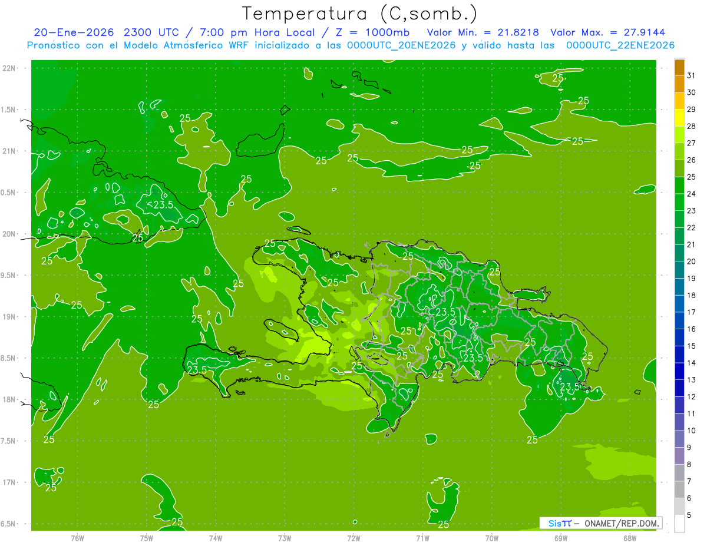
Task: Click the Valor Max. = 27.9144 text
Action: click(x=609, y=32)
